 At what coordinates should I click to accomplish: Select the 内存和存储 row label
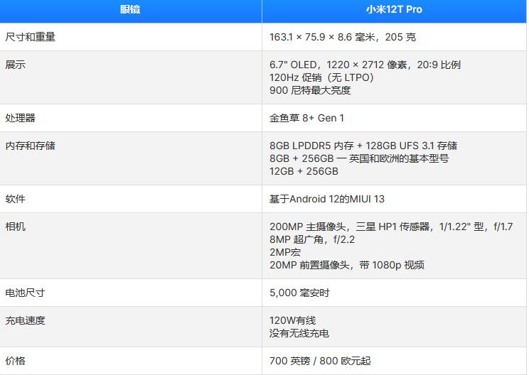31,146
